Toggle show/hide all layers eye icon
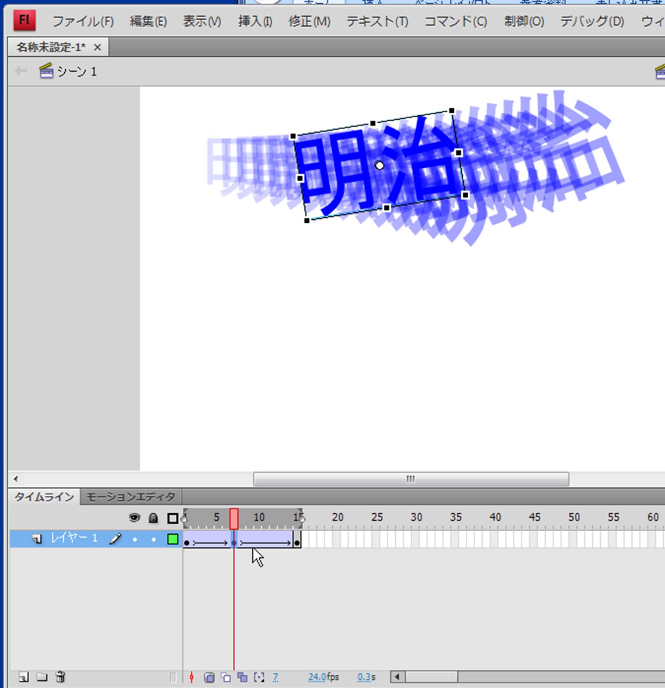The width and height of the screenshot is (665, 688). pyautogui.click(x=134, y=518)
